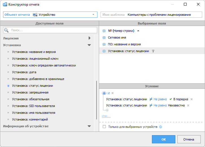The width and height of the screenshot is (205, 147).
Task: Select the Установка: лицензионный ключ field
Action: tap(35, 59)
